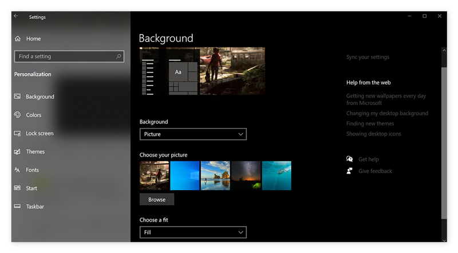The image size is (458, 253).
Task: Click the Get help link
Action: [368, 159]
